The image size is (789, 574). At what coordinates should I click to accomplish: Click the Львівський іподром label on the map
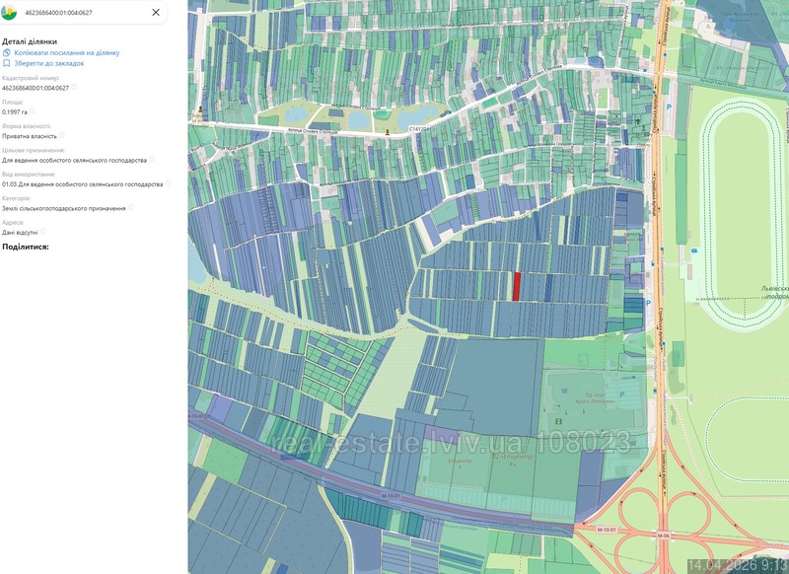[767, 292]
